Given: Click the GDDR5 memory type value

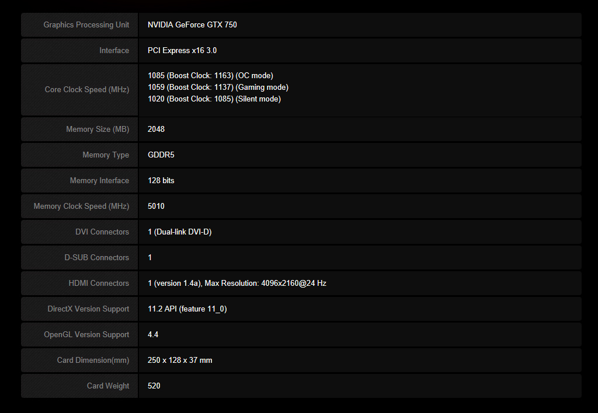Looking at the screenshot, I should (161, 155).
